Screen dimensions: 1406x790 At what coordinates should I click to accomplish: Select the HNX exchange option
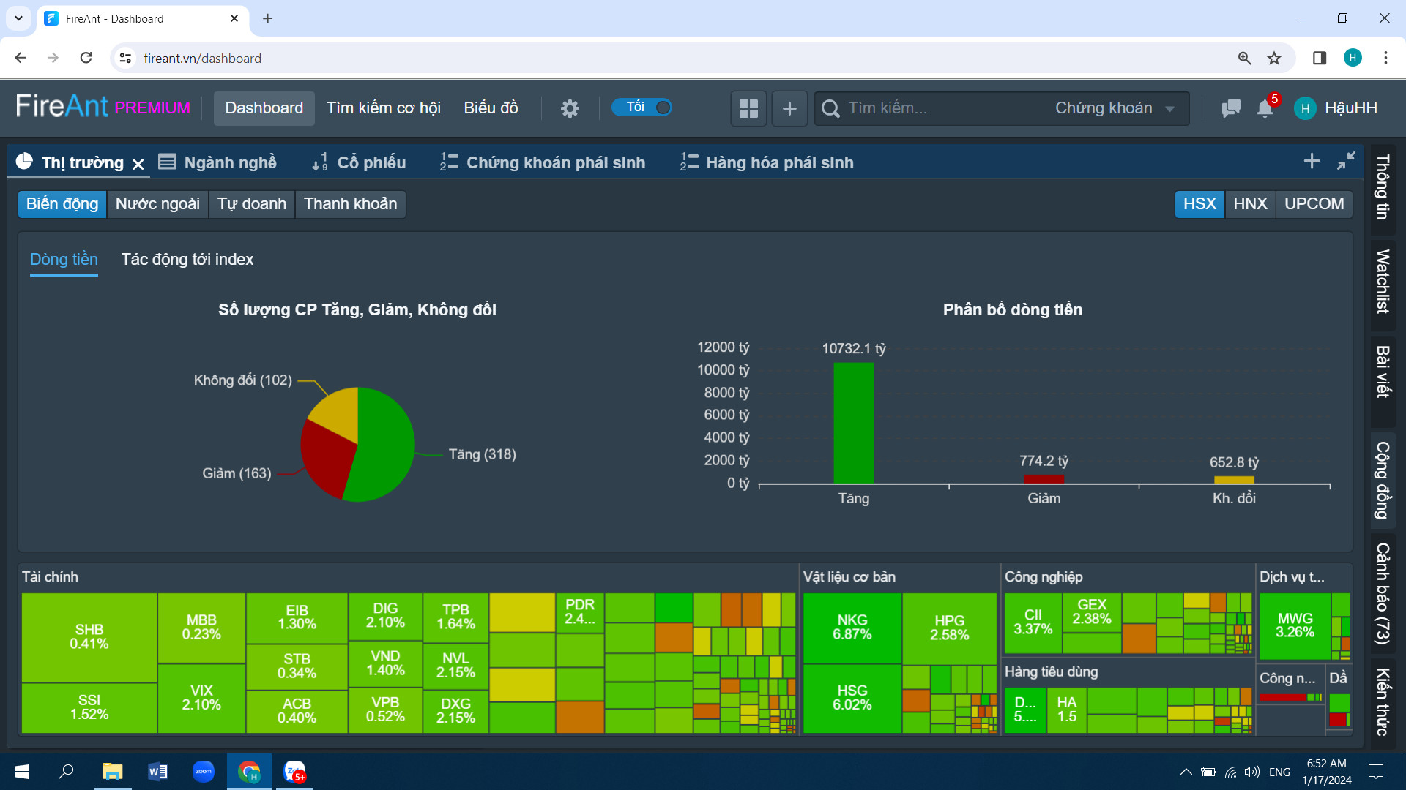tap(1250, 203)
